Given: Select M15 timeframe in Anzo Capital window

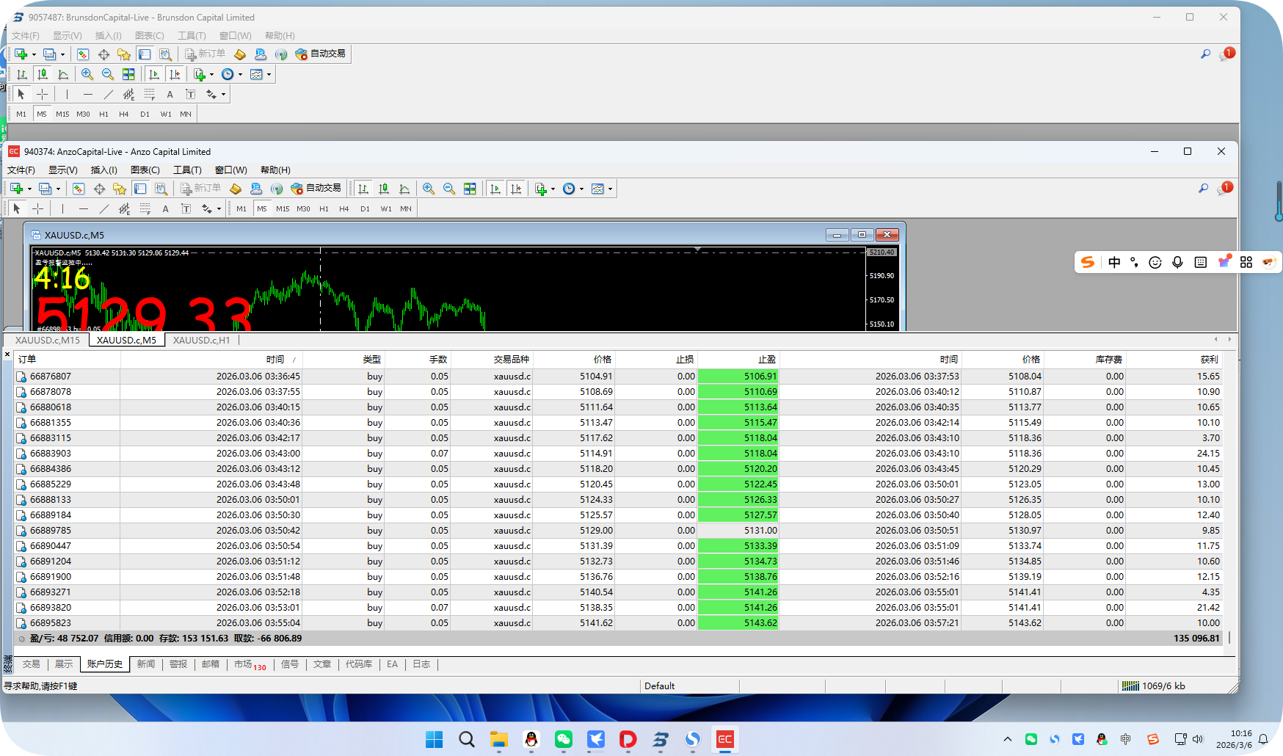Looking at the screenshot, I should point(283,208).
